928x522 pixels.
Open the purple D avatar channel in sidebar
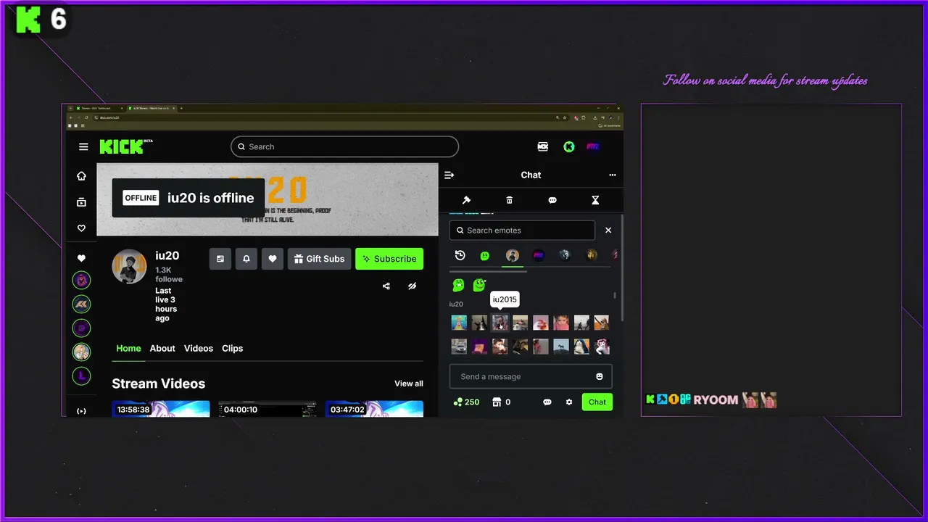(x=81, y=328)
